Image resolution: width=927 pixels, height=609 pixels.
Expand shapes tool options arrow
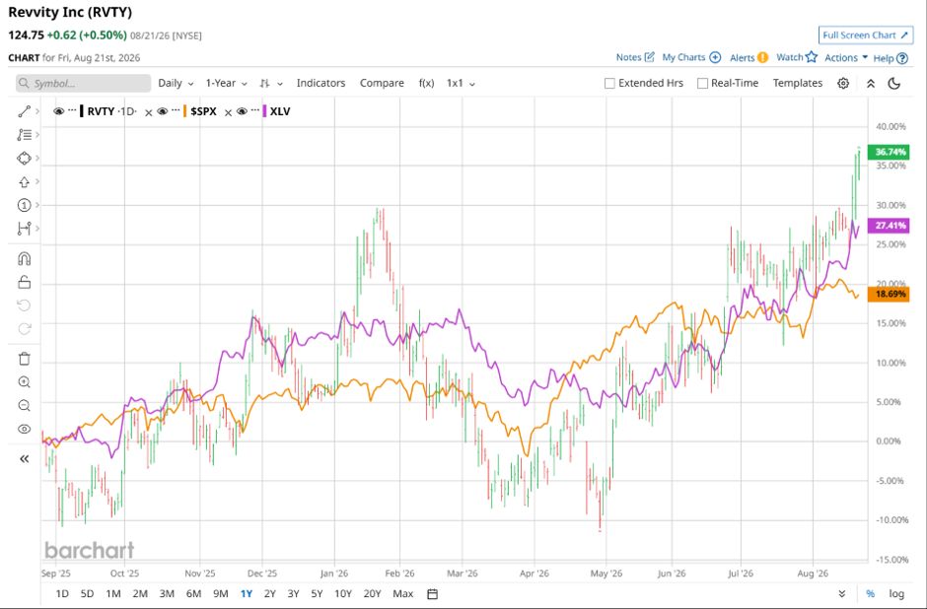pos(37,159)
